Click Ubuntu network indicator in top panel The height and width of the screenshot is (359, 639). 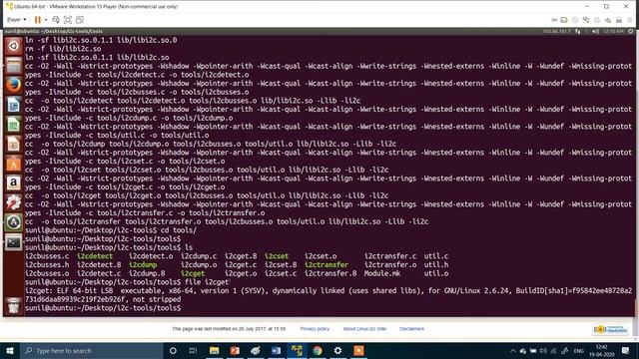pyautogui.click(x=578, y=31)
